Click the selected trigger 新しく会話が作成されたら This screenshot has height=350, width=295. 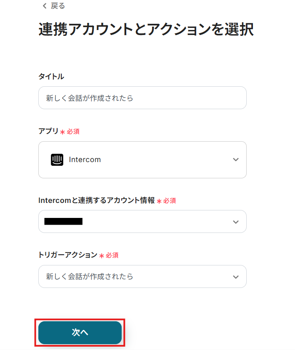click(x=90, y=277)
